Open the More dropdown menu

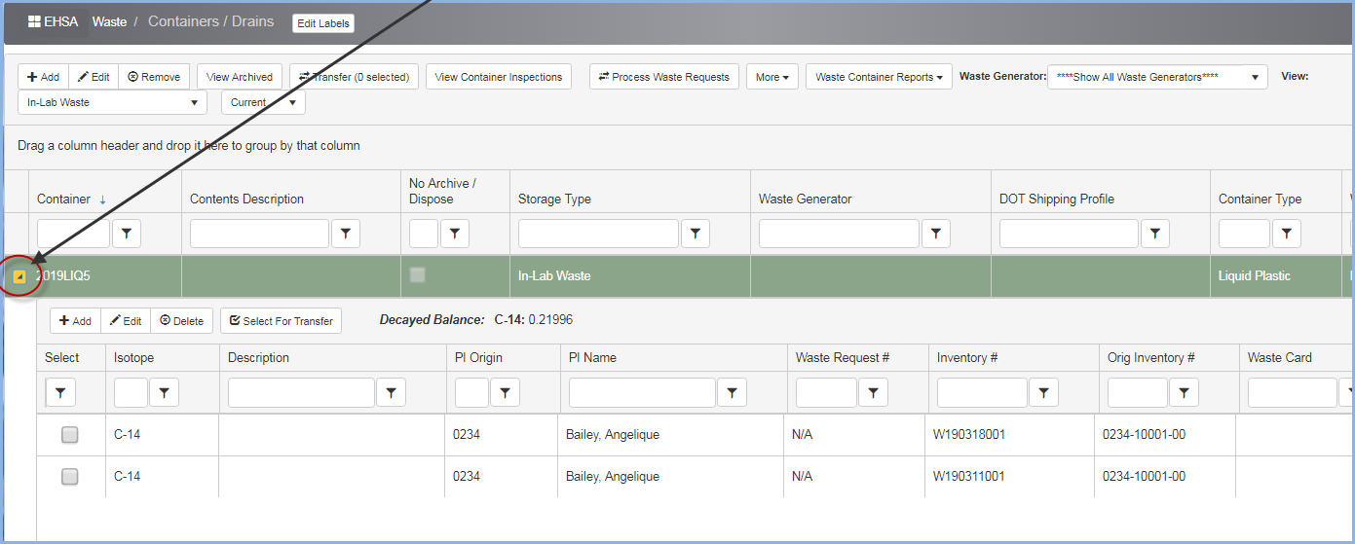[x=772, y=77]
